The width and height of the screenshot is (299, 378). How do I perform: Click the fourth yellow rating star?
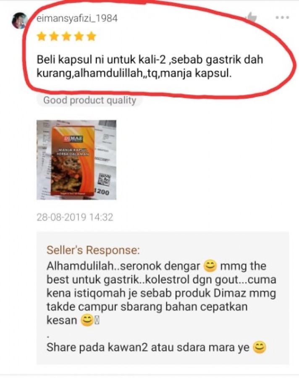79,37
